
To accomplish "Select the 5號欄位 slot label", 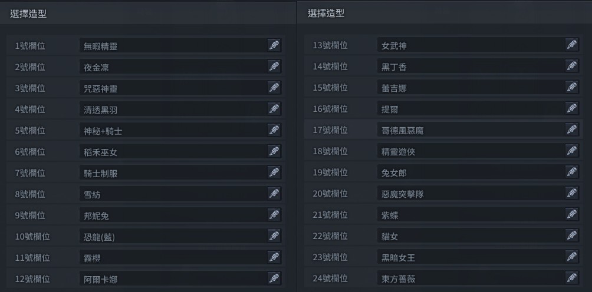I will tap(30, 131).
